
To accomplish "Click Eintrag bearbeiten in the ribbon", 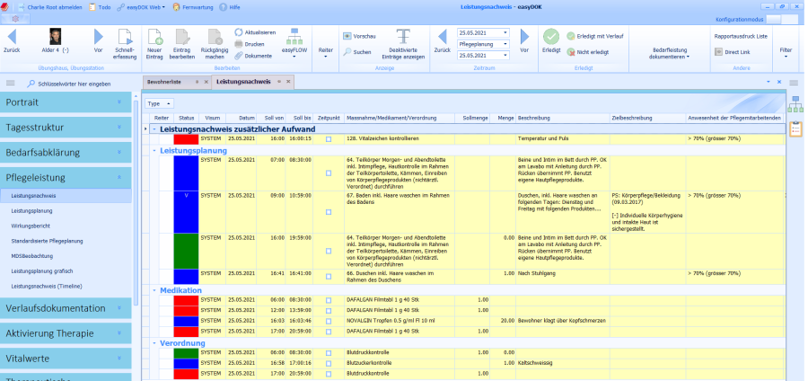I will [182, 37].
